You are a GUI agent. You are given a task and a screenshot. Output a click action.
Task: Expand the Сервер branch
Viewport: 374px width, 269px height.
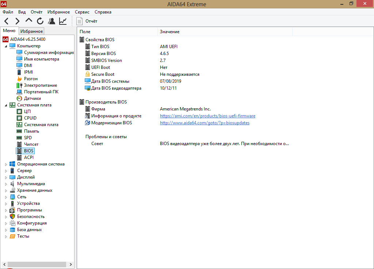pos(6,171)
